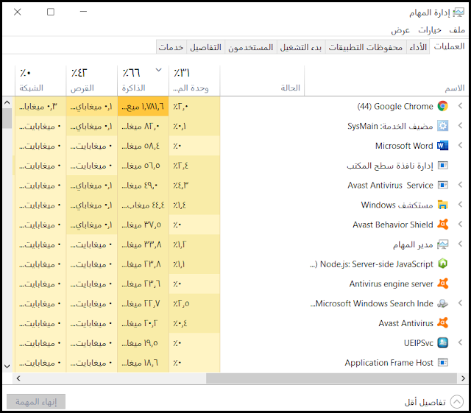Expand the مدير المهام process row
Viewport: 471px width, 413px height.
tap(460, 244)
